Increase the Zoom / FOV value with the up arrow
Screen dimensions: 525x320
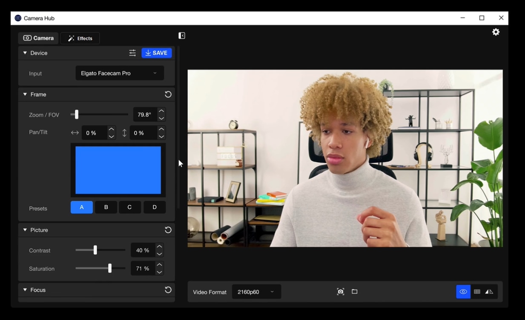[x=161, y=111]
